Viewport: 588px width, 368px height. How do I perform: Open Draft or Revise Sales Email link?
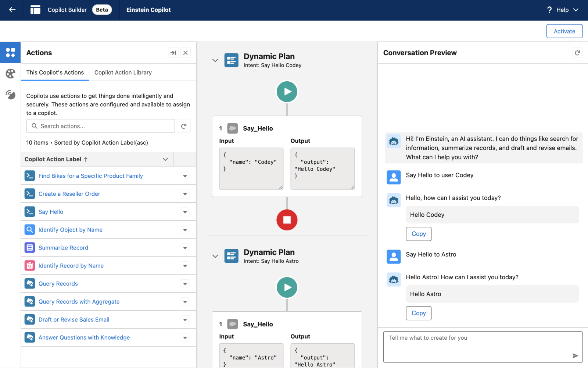coord(74,319)
